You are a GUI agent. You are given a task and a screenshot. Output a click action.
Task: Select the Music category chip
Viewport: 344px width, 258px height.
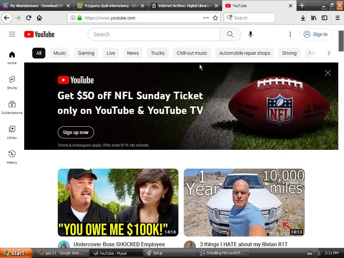coord(60,53)
